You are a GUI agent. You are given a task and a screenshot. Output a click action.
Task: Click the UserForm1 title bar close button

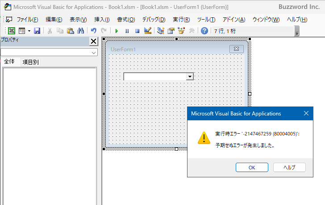tap(236, 49)
